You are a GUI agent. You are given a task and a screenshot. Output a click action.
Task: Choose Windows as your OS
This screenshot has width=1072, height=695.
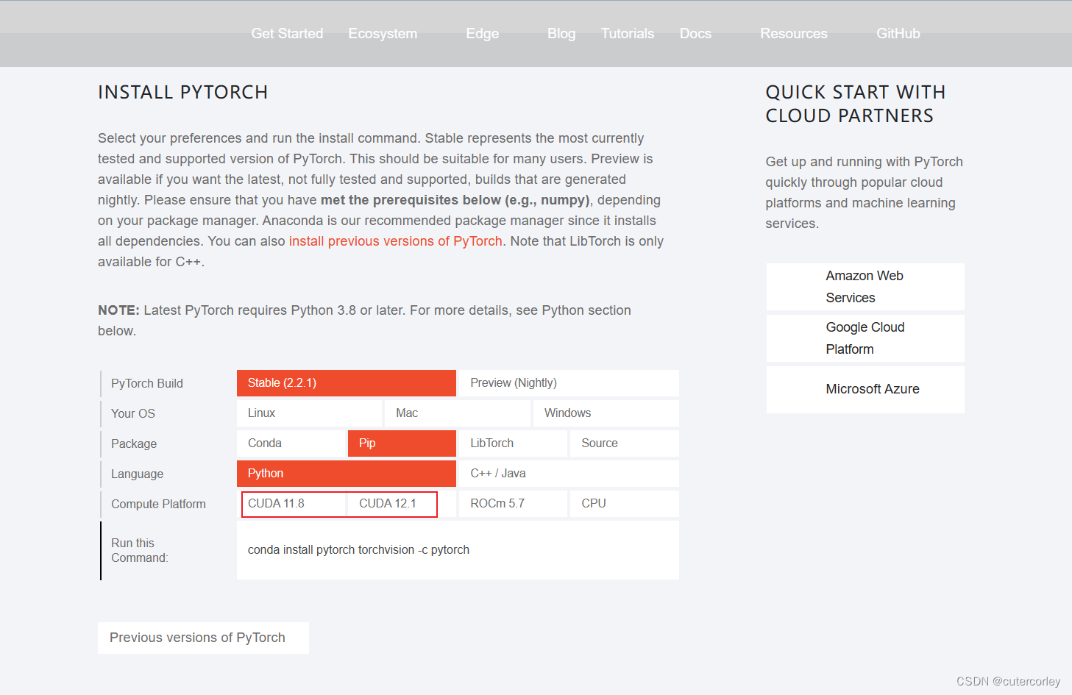coord(606,413)
